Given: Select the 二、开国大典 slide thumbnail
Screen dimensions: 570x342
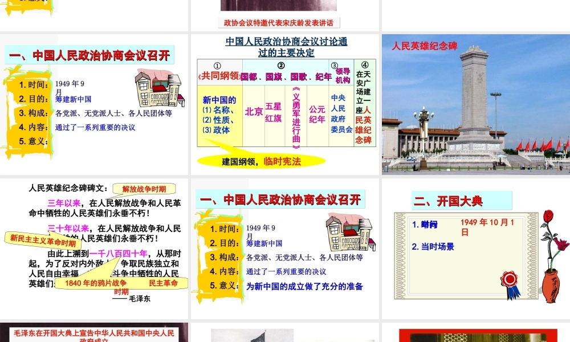Looking at the screenshot, I should 476,249.
